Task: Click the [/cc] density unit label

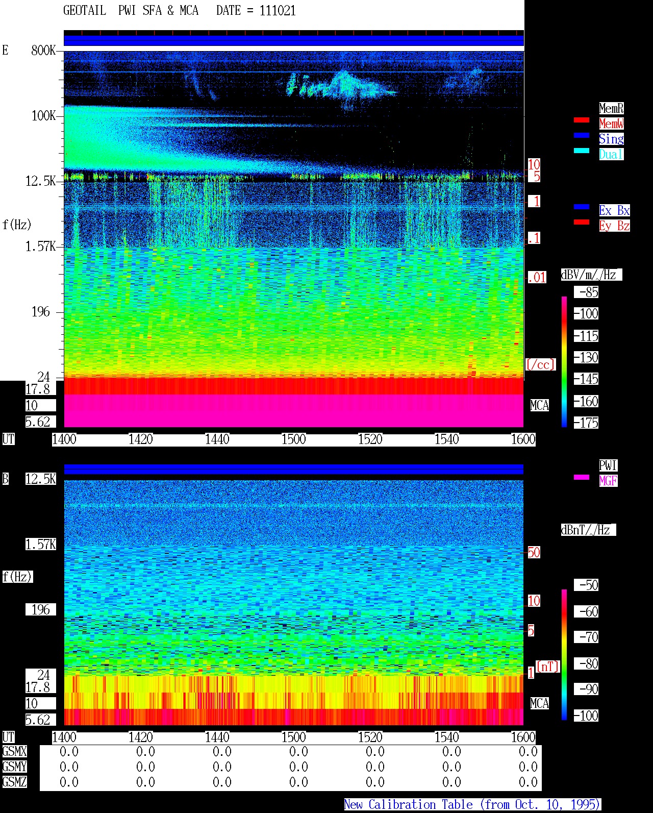Action: (x=540, y=364)
